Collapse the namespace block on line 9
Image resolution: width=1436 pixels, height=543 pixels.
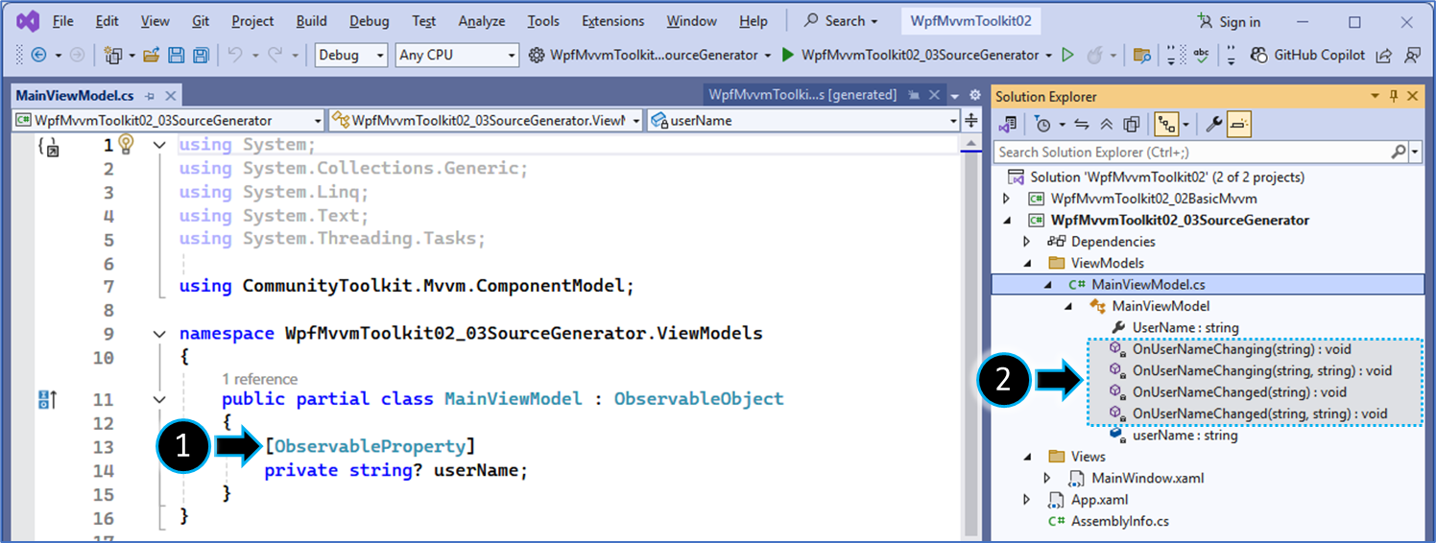point(159,334)
